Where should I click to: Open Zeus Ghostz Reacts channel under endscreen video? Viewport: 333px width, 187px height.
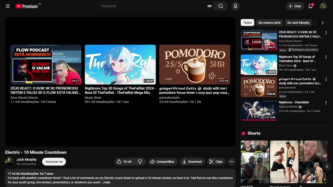(24, 98)
